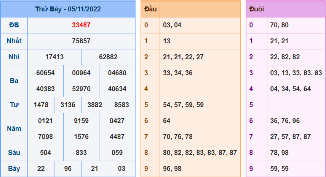Screen dimensions: 326x177
Task: Select the Sáu prize number 059
Action: [117, 153]
